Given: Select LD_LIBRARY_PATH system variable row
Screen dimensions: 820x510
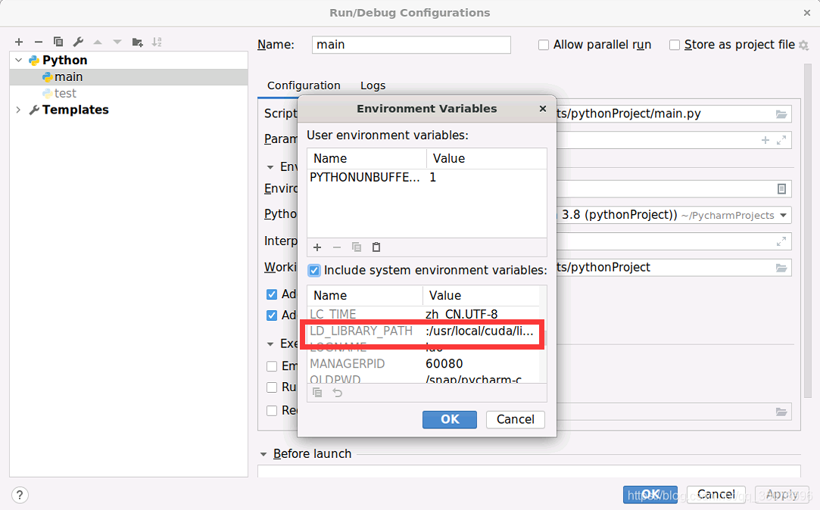Looking at the screenshot, I should click(423, 331).
